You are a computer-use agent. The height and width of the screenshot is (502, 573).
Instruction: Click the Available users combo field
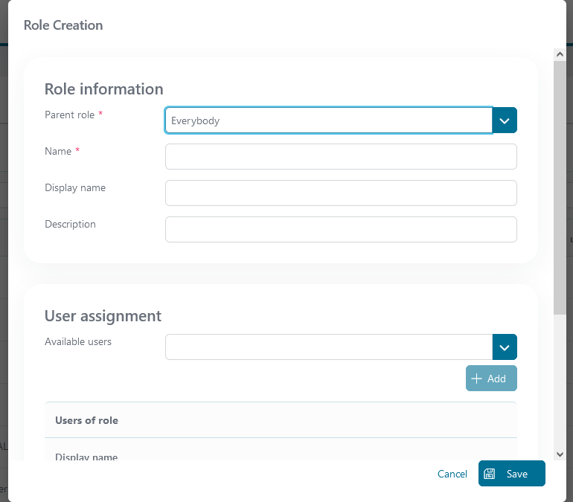click(328, 347)
